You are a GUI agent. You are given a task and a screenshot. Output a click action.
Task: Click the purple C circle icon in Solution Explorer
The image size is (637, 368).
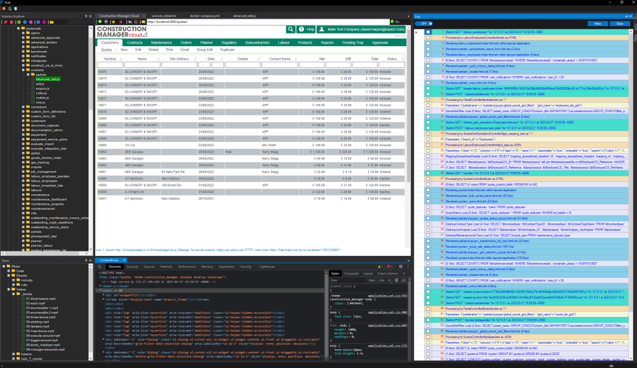pyautogui.click(x=31, y=22)
